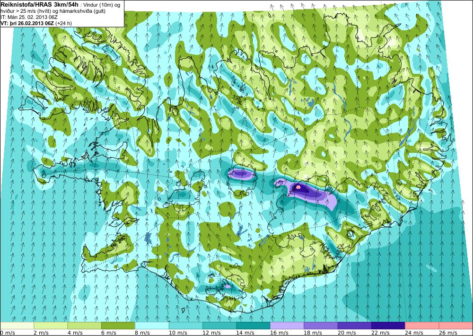The height and width of the screenshot is (336, 473).
Task: Click the legend swatch between 20 and 22 m/s
Action: coord(355,326)
